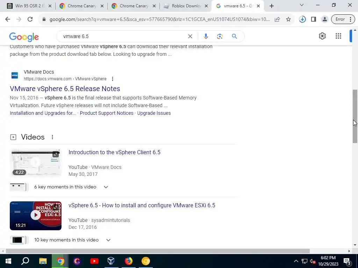
Task: Open How to install ESXi 6.5 video link
Action: 142,205
